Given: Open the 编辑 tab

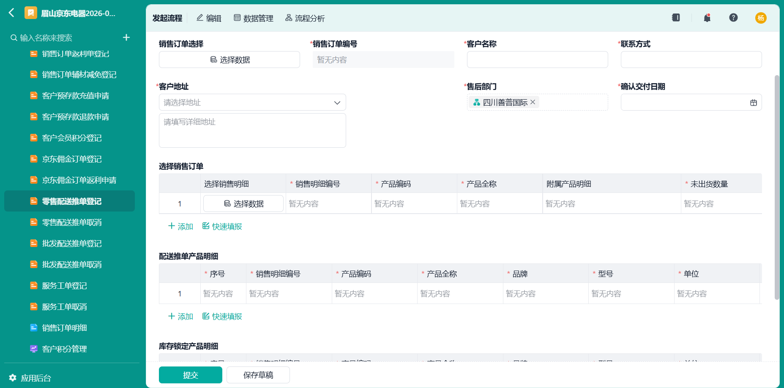Looking at the screenshot, I should 209,18.
